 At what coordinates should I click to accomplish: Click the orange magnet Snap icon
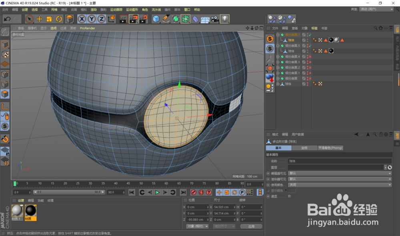[x=5, y=139]
